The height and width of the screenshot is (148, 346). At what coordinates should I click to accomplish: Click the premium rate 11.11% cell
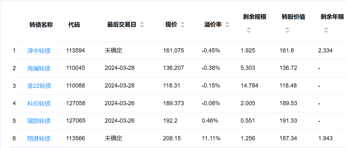pos(211,139)
